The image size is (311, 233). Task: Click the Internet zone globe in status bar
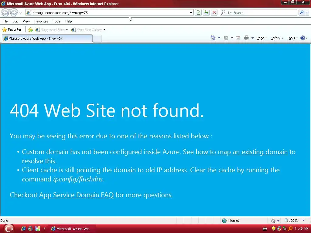click(x=224, y=221)
